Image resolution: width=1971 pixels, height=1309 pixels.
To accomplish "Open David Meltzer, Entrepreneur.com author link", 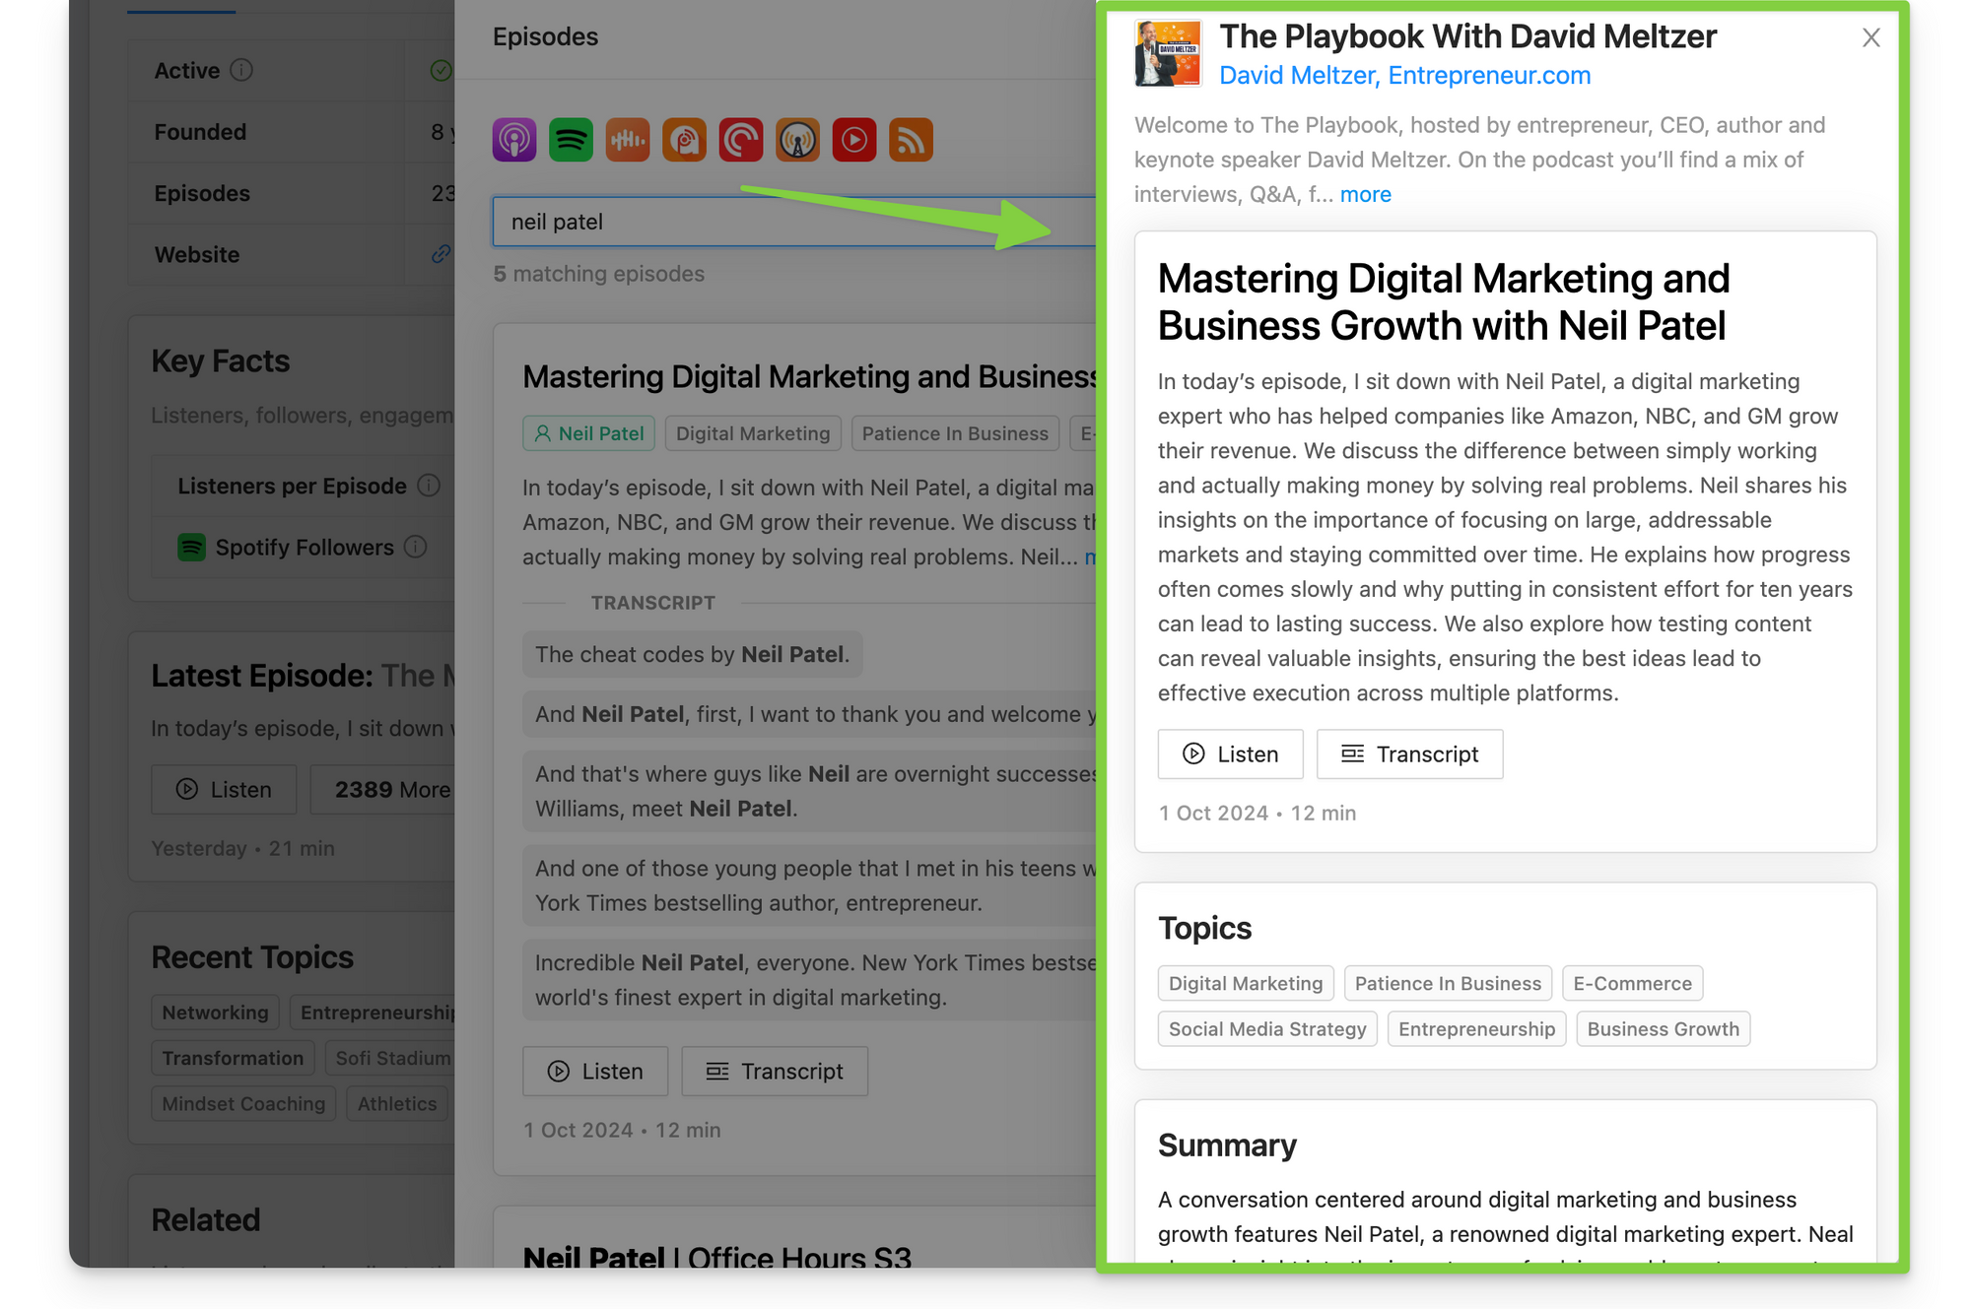I will (1404, 76).
